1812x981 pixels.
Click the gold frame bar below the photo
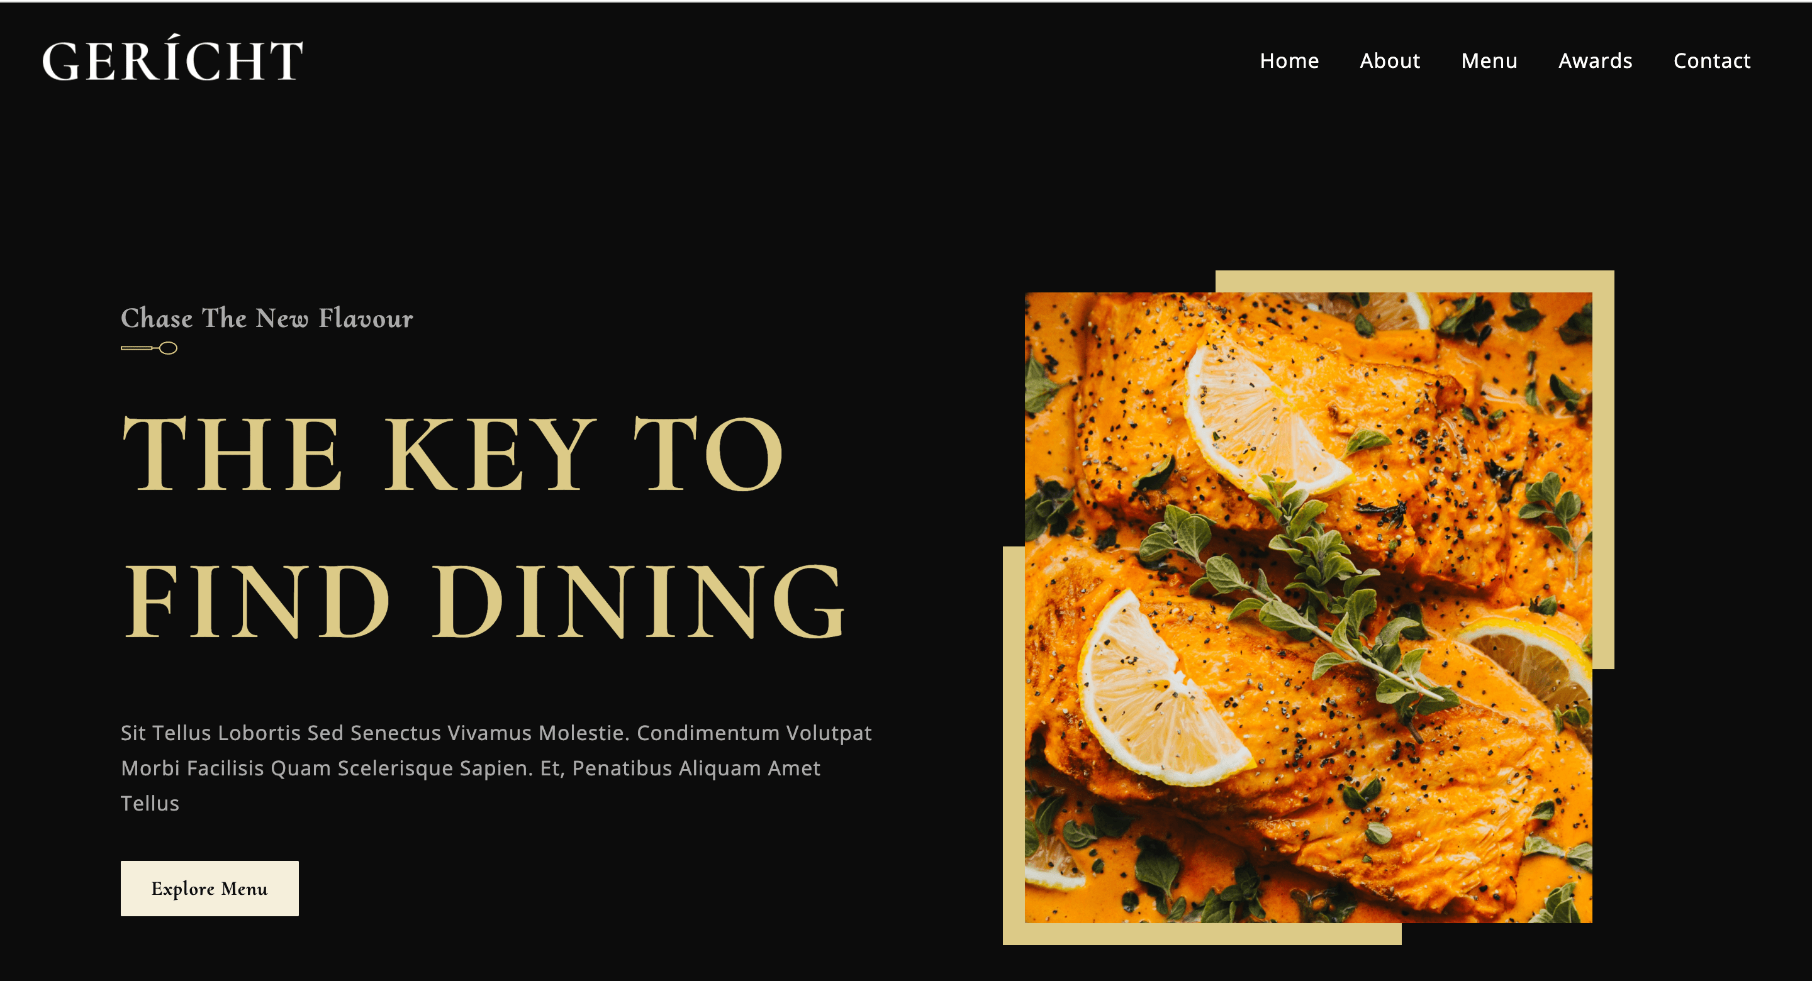[x=1202, y=934]
